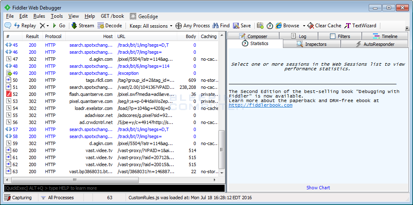The image size is (413, 205).
Task: Open the Rules menu
Action: (39, 16)
